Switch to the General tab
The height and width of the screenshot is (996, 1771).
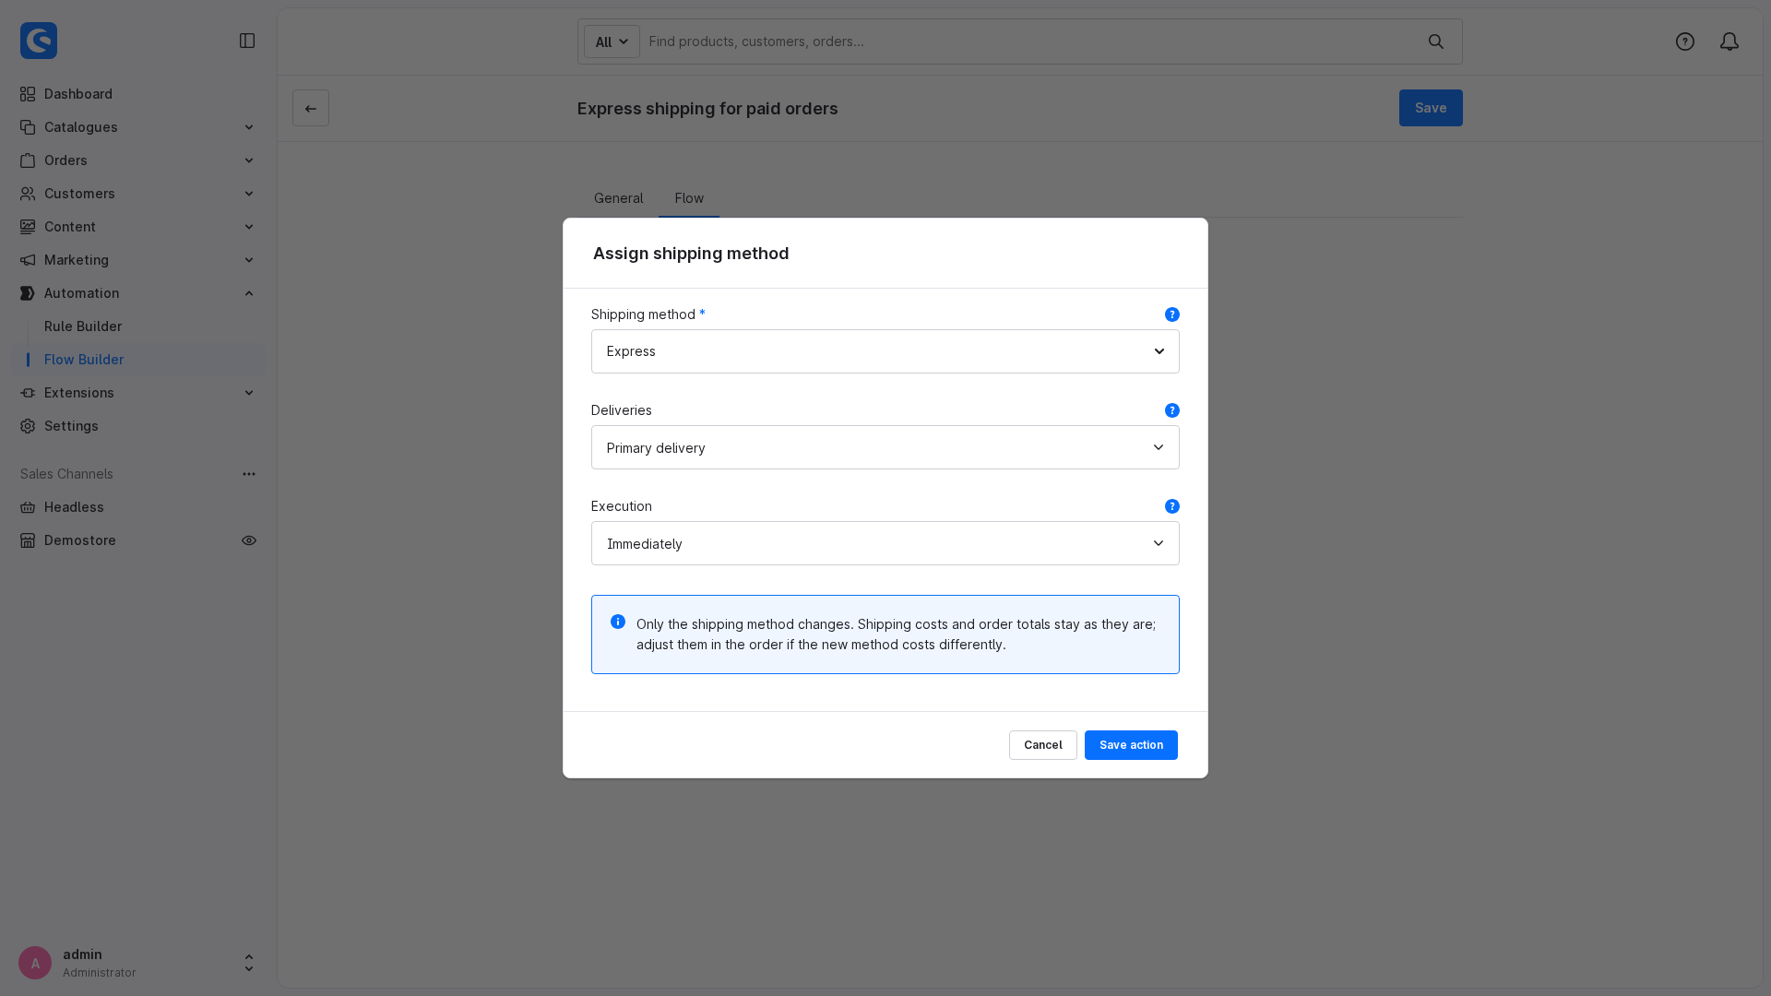(618, 198)
